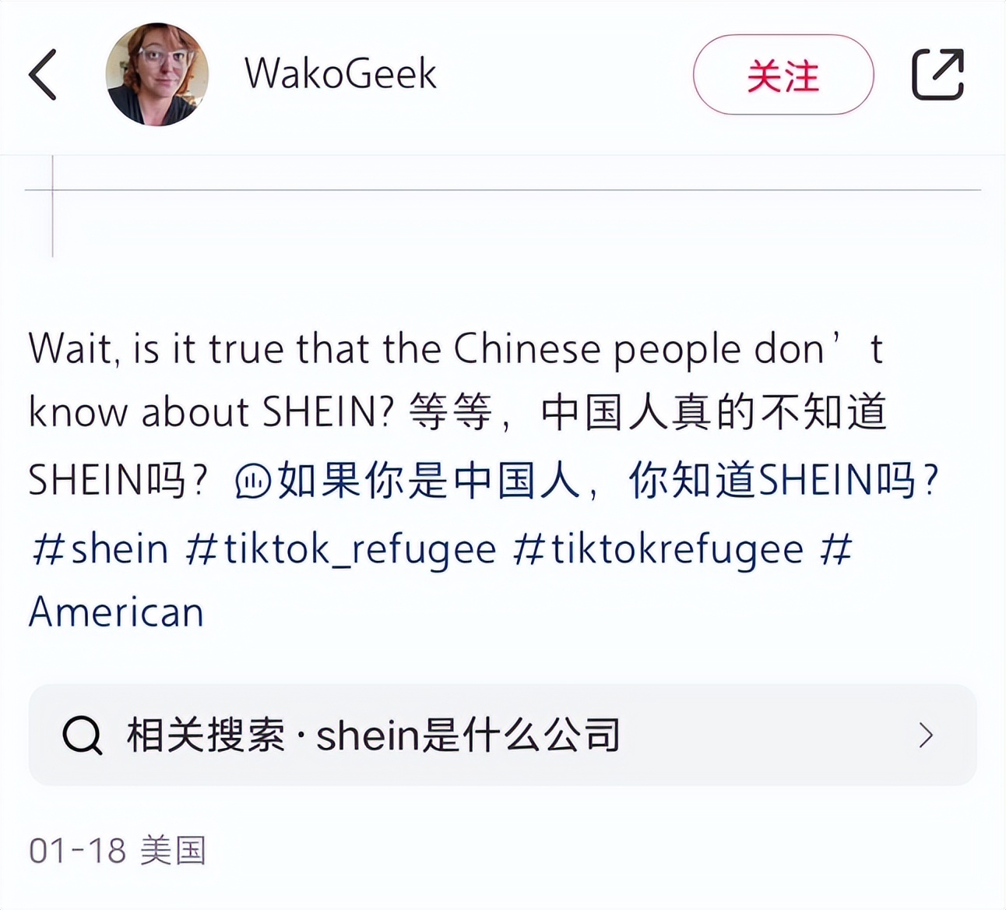The width and height of the screenshot is (1006, 910).
Task: Tap the 01-18 post date
Action: (x=77, y=851)
